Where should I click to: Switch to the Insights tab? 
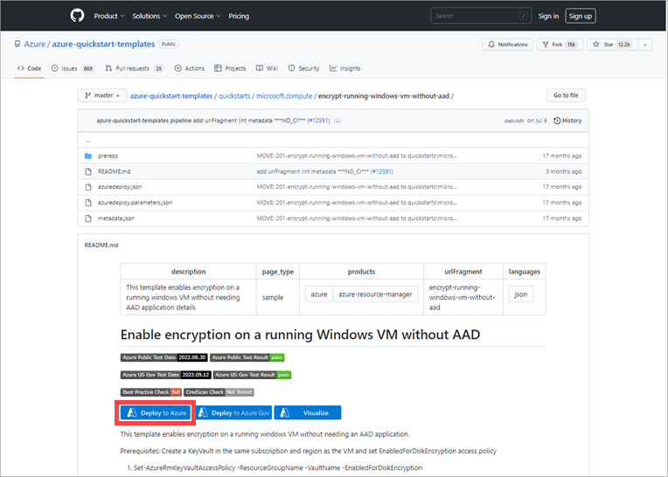(x=345, y=68)
